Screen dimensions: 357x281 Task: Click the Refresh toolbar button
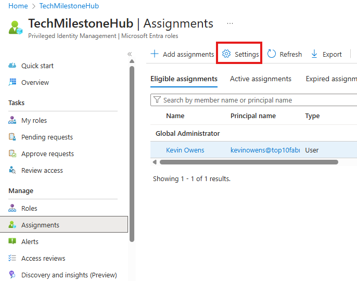pos(284,54)
